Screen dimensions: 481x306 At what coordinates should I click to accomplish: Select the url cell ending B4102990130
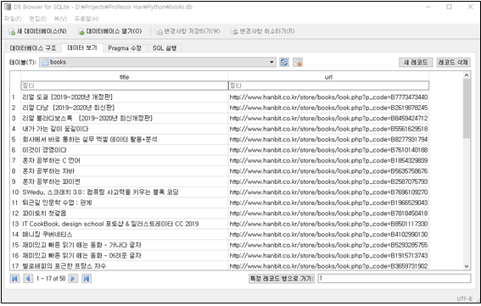(x=328, y=234)
